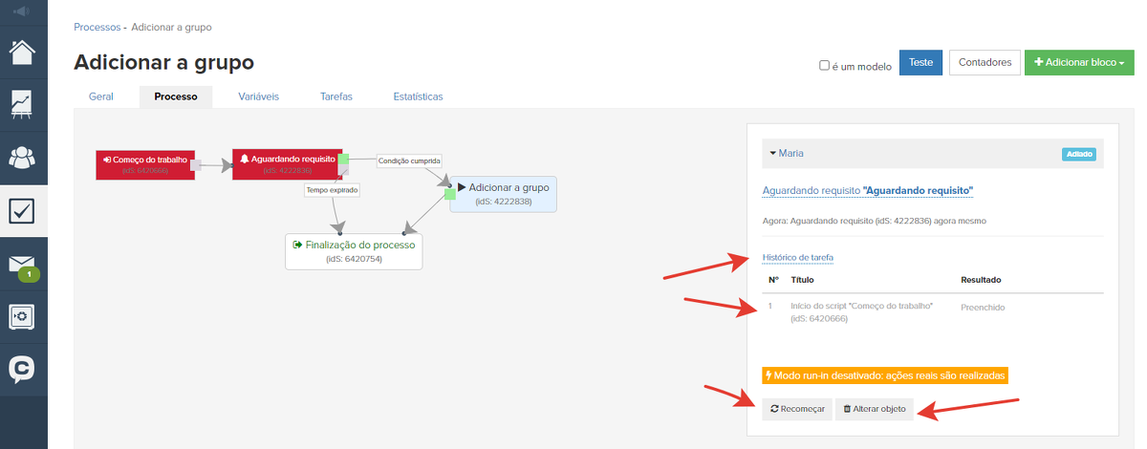Open the tasks checkmark sidebar icon
This screenshot has width=1147, height=449.
pos(23,210)
